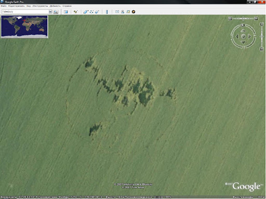Click the tilt-up button left of tilt slider
Screen dimensions: 266x199
click(230, 19)
